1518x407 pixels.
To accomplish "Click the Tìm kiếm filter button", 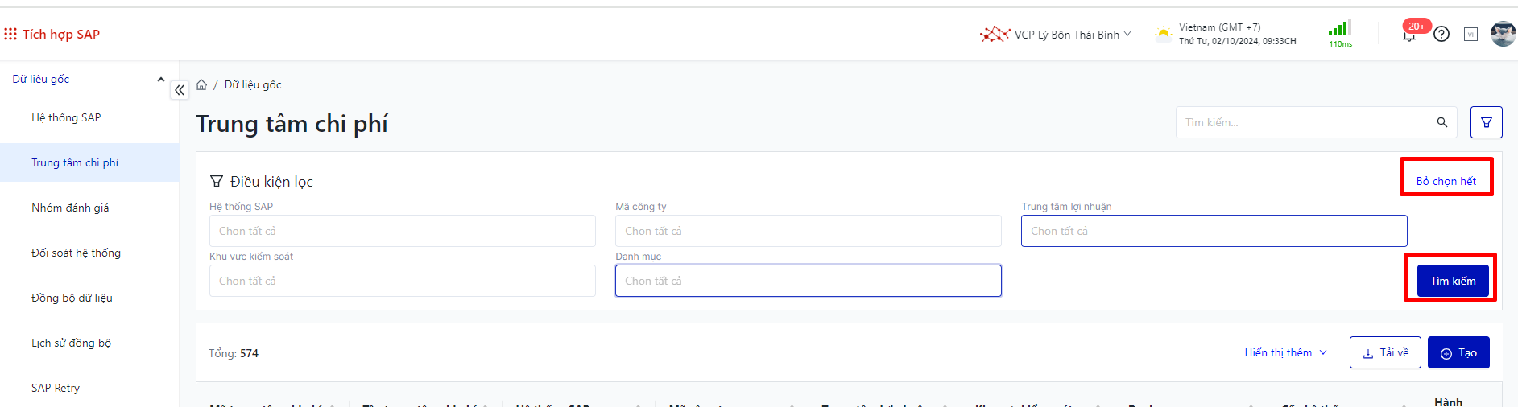I will [1452, 281].
